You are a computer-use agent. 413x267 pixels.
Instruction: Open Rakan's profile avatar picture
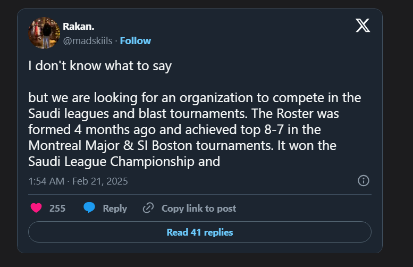tap(43, 32)
